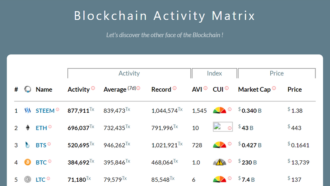
Task: Click the circular logo icon in the header row
Action: (x=27, y=89)
